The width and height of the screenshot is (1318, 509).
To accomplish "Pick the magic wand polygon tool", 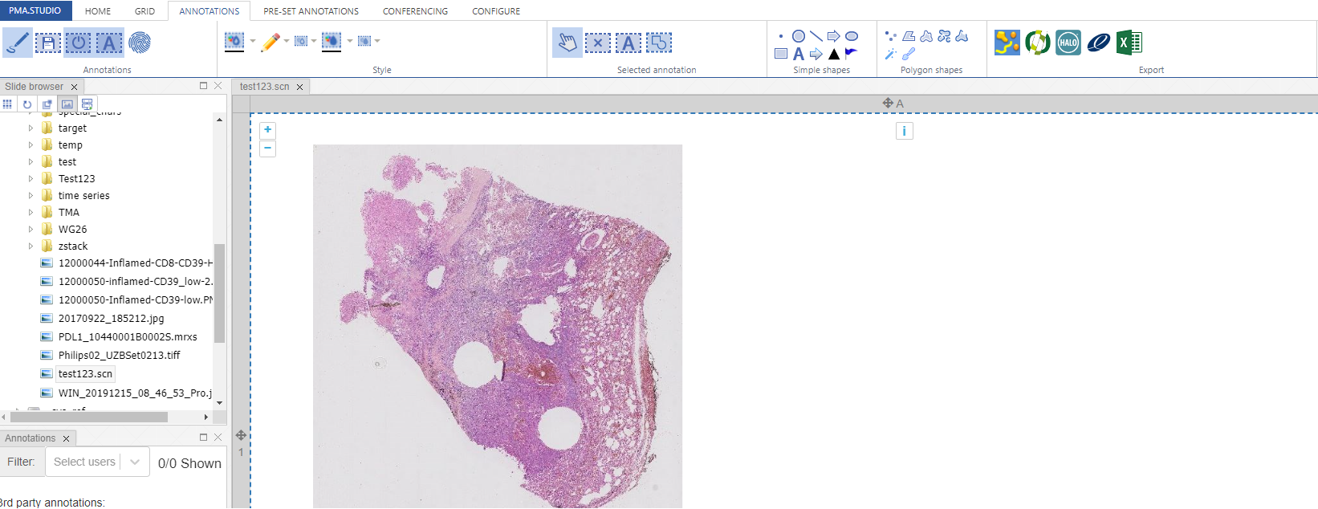I will (x=891, y=54).
